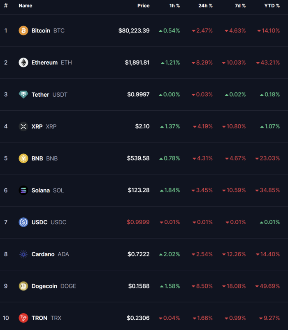Sort by the # rank column header
The height and width of the screenshot is (330, 288).
6,6
